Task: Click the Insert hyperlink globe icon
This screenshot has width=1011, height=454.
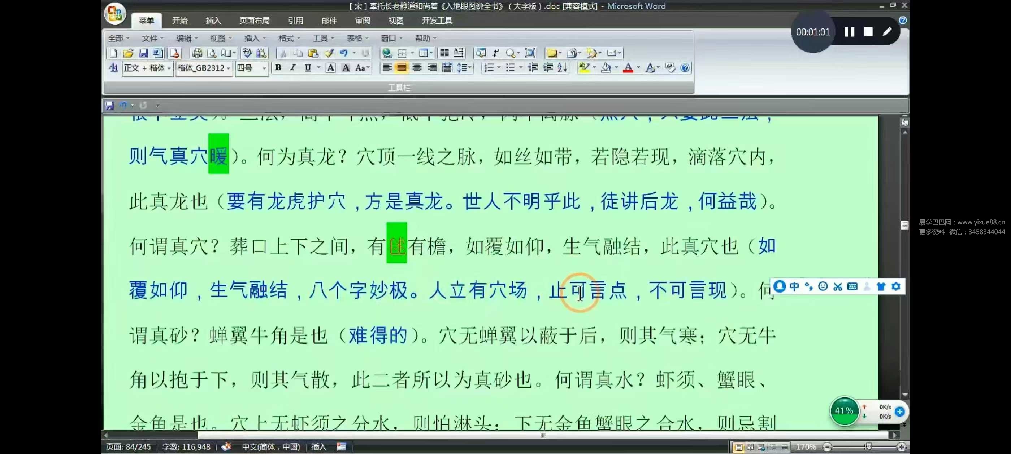Action: (387, 53)
